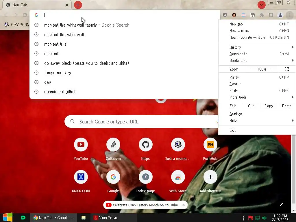The image size is (296, 222).
Task: Open the Extensions puzzle piece icon
Action: click(262, 15)
